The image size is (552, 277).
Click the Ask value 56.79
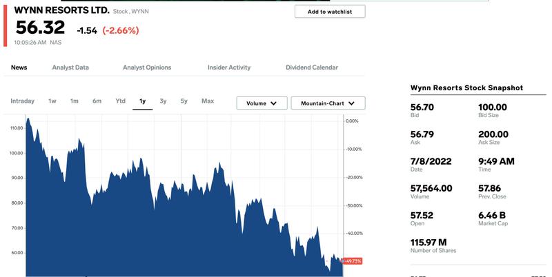pos(422,134)
